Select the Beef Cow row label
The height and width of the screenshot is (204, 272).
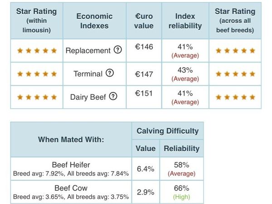(71, 188)
